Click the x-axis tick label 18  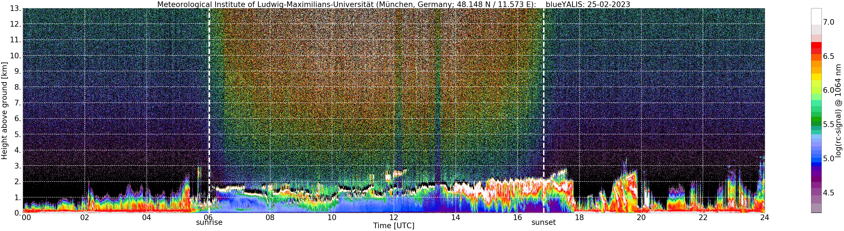(579, 218)
